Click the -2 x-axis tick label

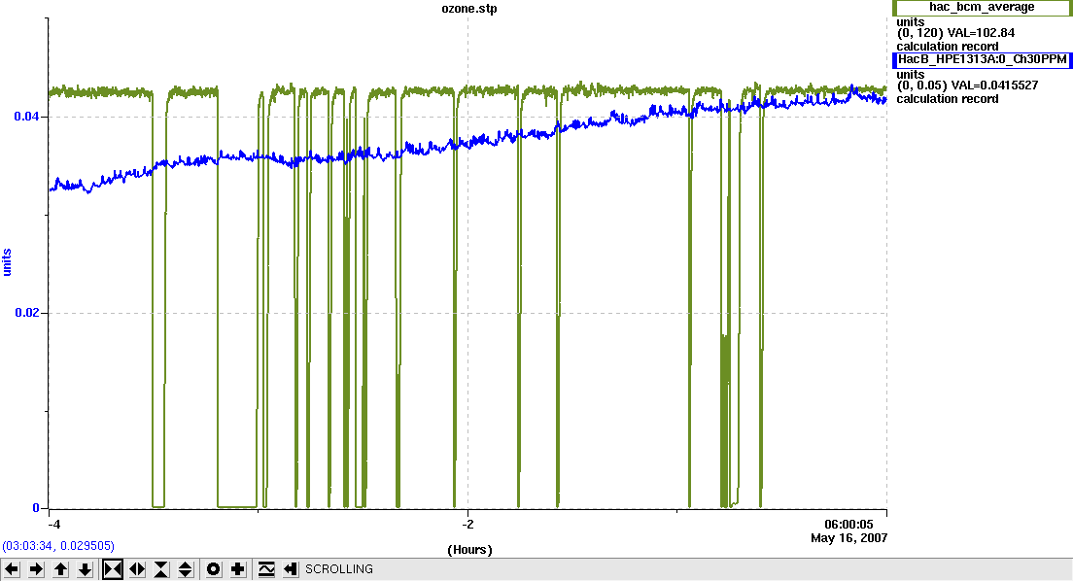[x=467, y=525]
